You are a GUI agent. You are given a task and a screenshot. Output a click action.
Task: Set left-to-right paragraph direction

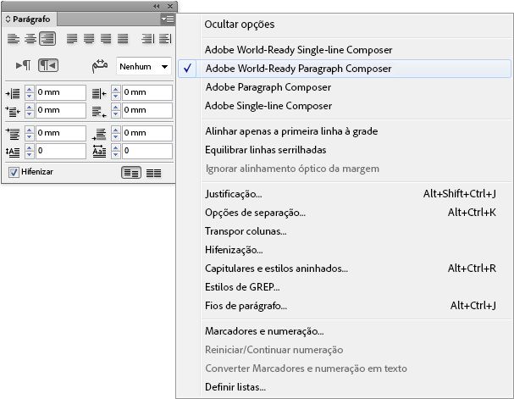tap(23, 65)
